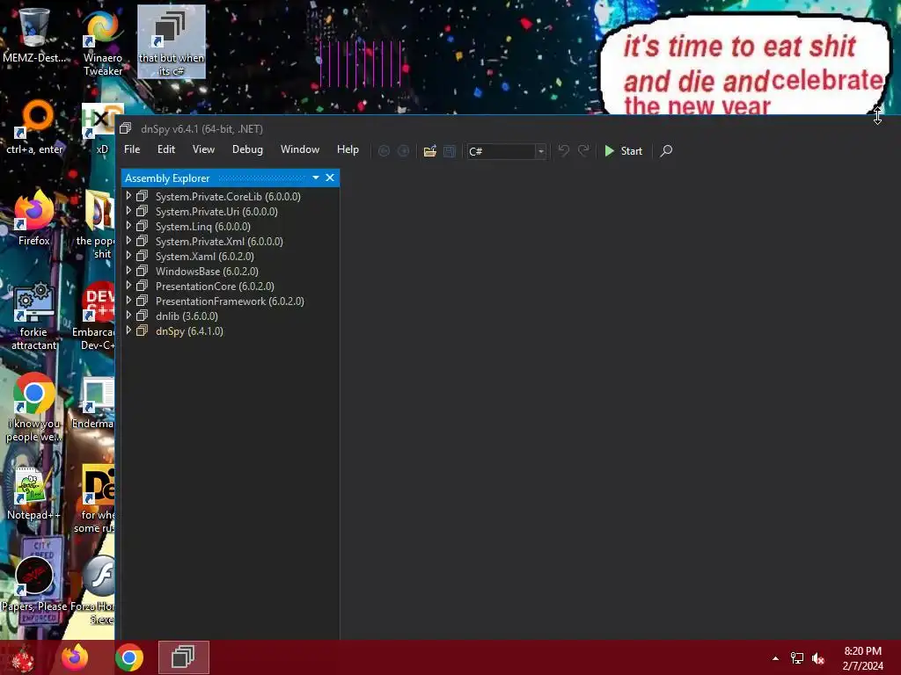Open the dnSpy File menu
Screen dimensions: 901x675
(x=132, y=149)
